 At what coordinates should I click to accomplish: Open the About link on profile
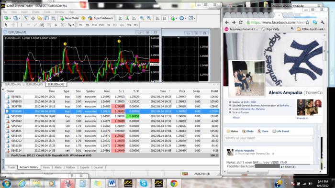click(x=236, y=118)
